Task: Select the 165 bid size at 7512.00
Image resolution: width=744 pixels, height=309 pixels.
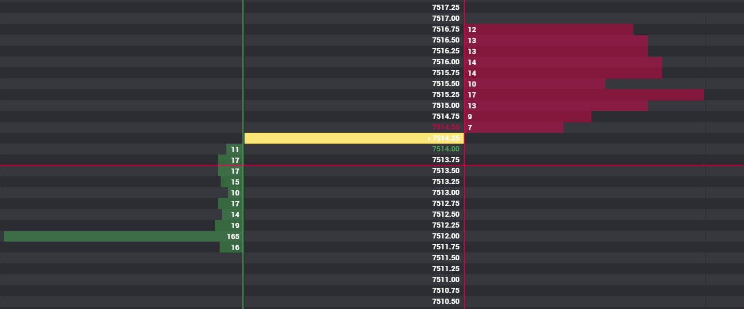Action: pos(233,236)
